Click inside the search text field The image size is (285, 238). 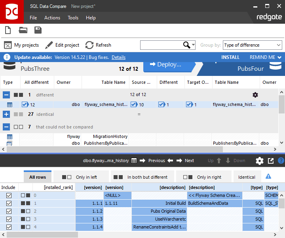[161, 45]
